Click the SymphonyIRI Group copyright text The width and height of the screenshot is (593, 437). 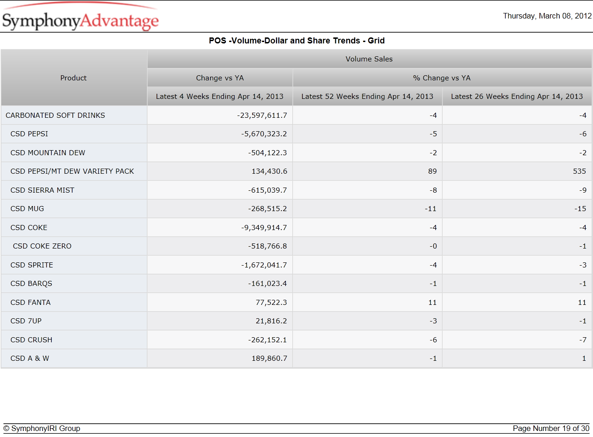point(42,429)
